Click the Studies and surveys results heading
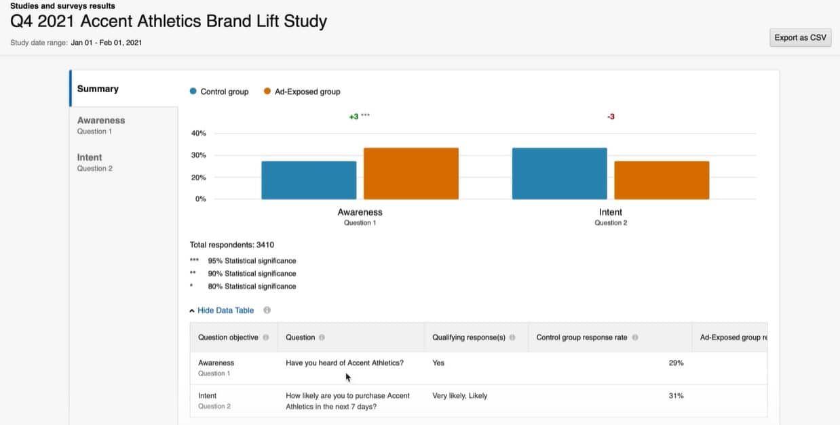Screen dimensions: 840x425 point(62,5)
